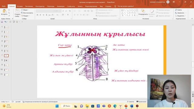
Task: Switch to the Слайд-шоу tab
Action: pos(71,6)
